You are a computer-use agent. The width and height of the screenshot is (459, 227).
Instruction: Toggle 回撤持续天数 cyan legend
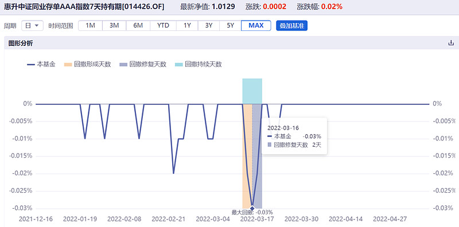[198, 64]
